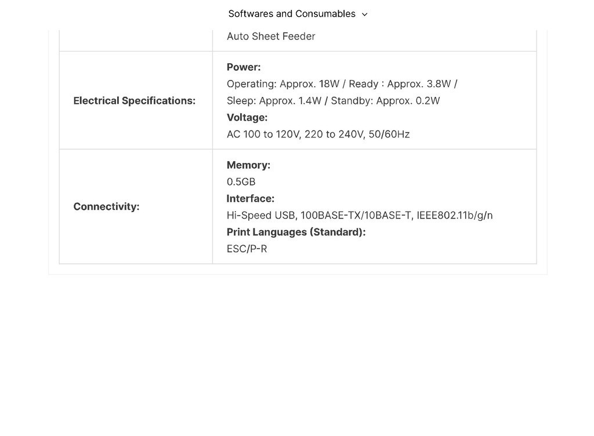Select the Standby: Approx. 0.2W value
The height and width of the screenshot is (436, 594).
pyautogui.click(x=385, y=101)
